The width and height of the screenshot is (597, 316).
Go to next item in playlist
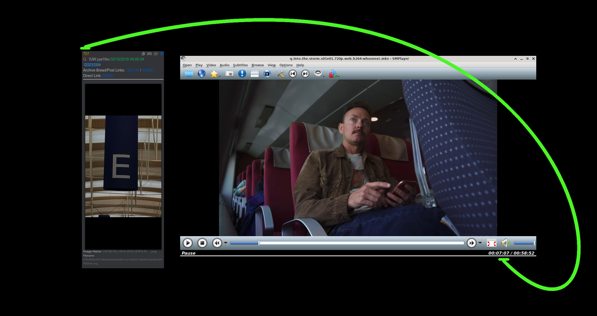tap(305, 74)
